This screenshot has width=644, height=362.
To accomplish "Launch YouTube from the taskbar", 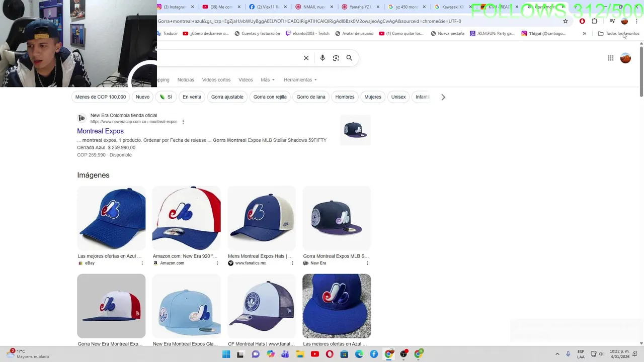I will (315, 354).
